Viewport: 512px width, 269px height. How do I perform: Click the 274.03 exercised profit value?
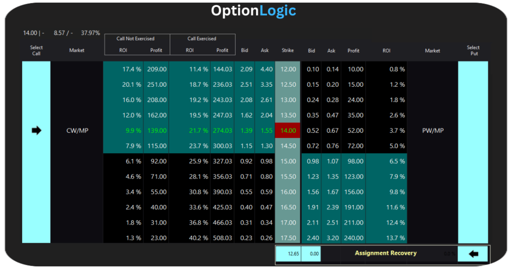[222, 131]
